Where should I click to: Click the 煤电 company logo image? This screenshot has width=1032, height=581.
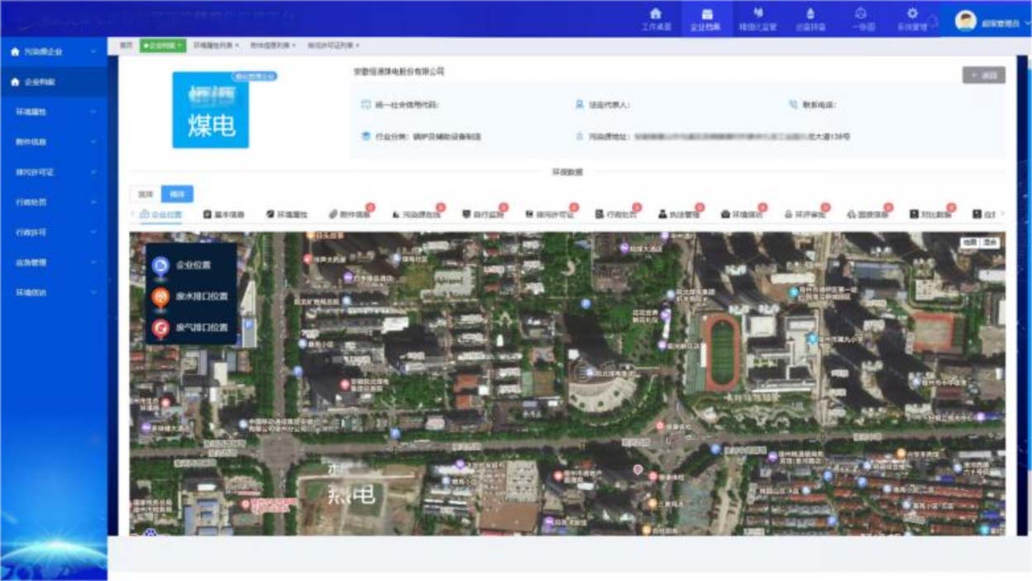pos(210,110)
